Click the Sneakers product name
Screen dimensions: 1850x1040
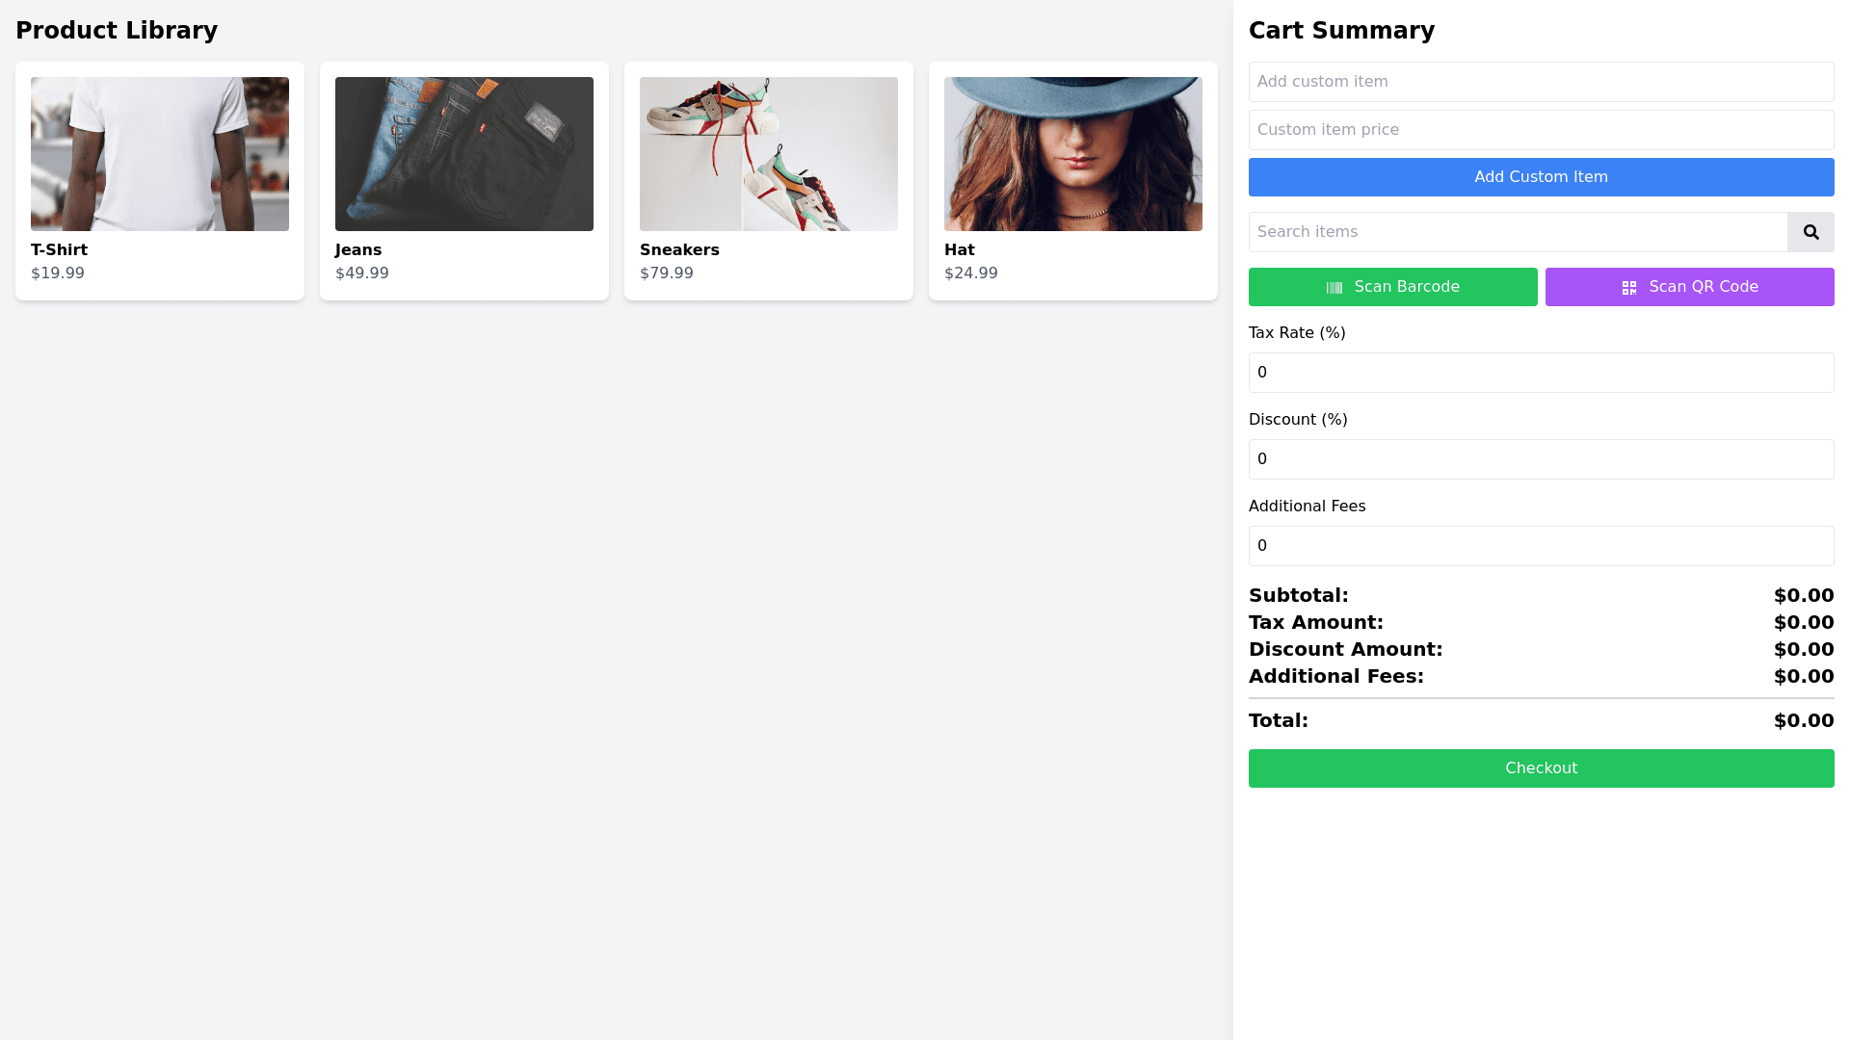pos(679,250)
